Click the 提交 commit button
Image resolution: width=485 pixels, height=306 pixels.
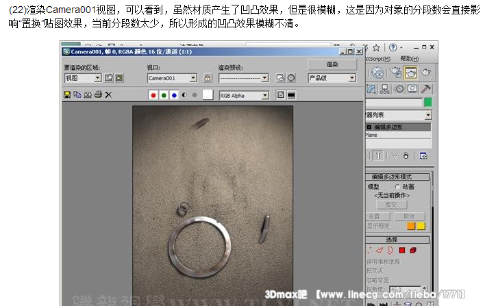click(392, 205)
